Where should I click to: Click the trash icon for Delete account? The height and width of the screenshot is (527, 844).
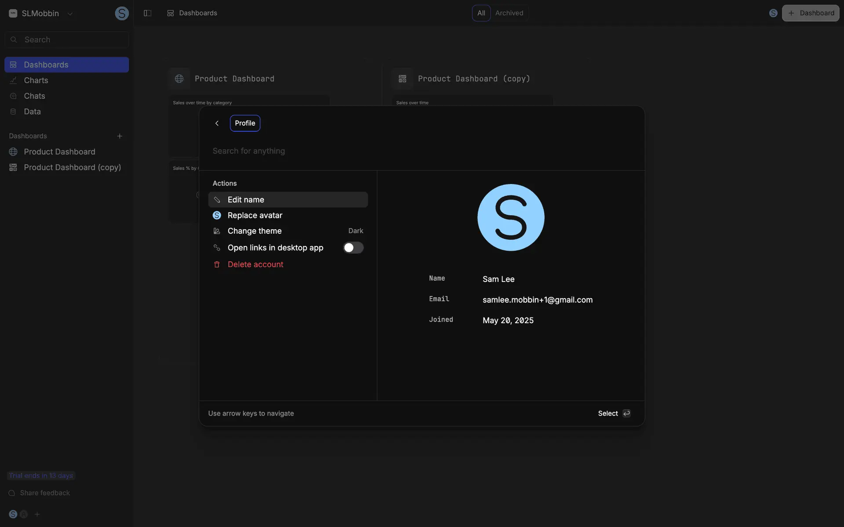217,264
